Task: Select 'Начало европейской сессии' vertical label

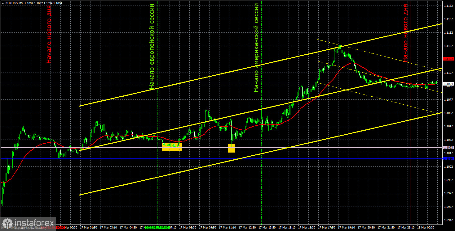Action: [x=152, y=47]
